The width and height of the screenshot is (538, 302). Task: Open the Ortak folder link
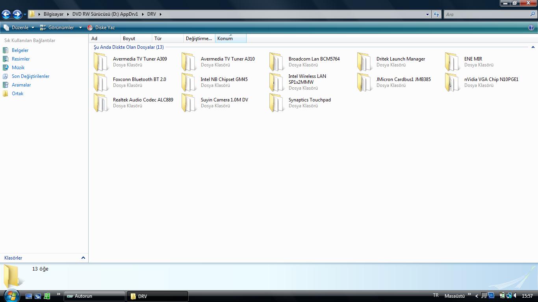[18, 94]
